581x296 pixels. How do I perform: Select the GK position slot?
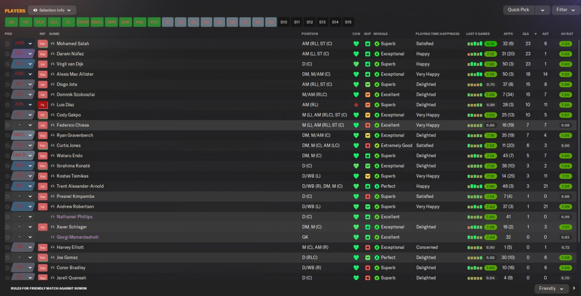[x=11, y=22]
